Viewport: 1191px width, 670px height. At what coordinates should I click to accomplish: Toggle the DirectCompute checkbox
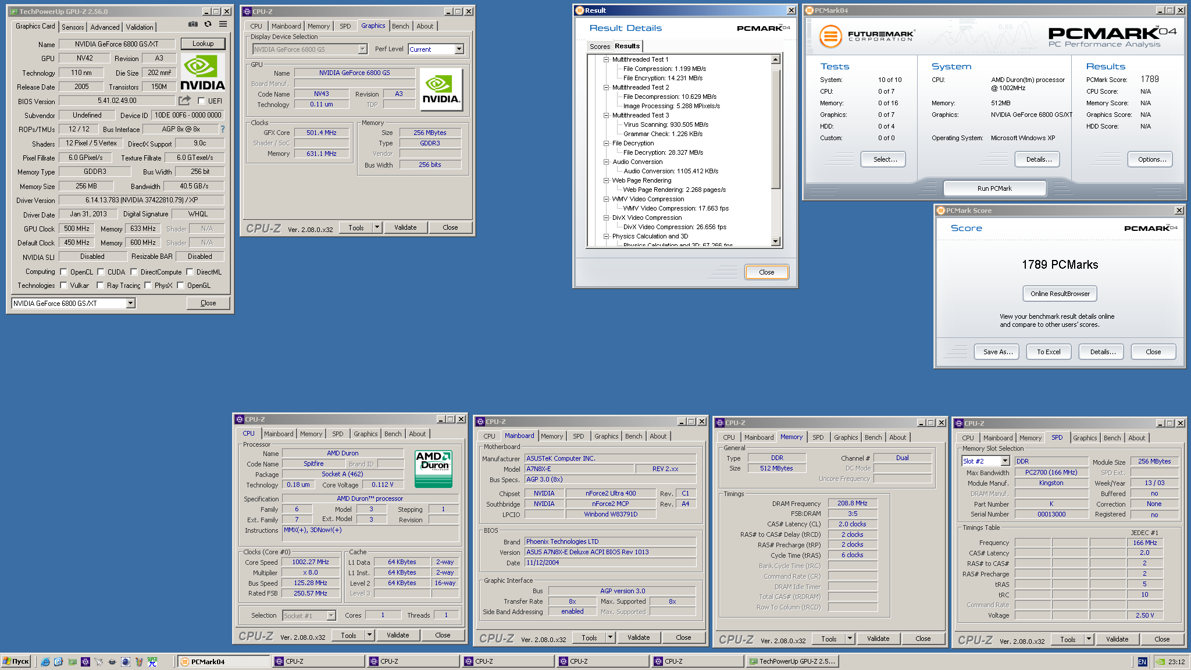tap(134, 272)
